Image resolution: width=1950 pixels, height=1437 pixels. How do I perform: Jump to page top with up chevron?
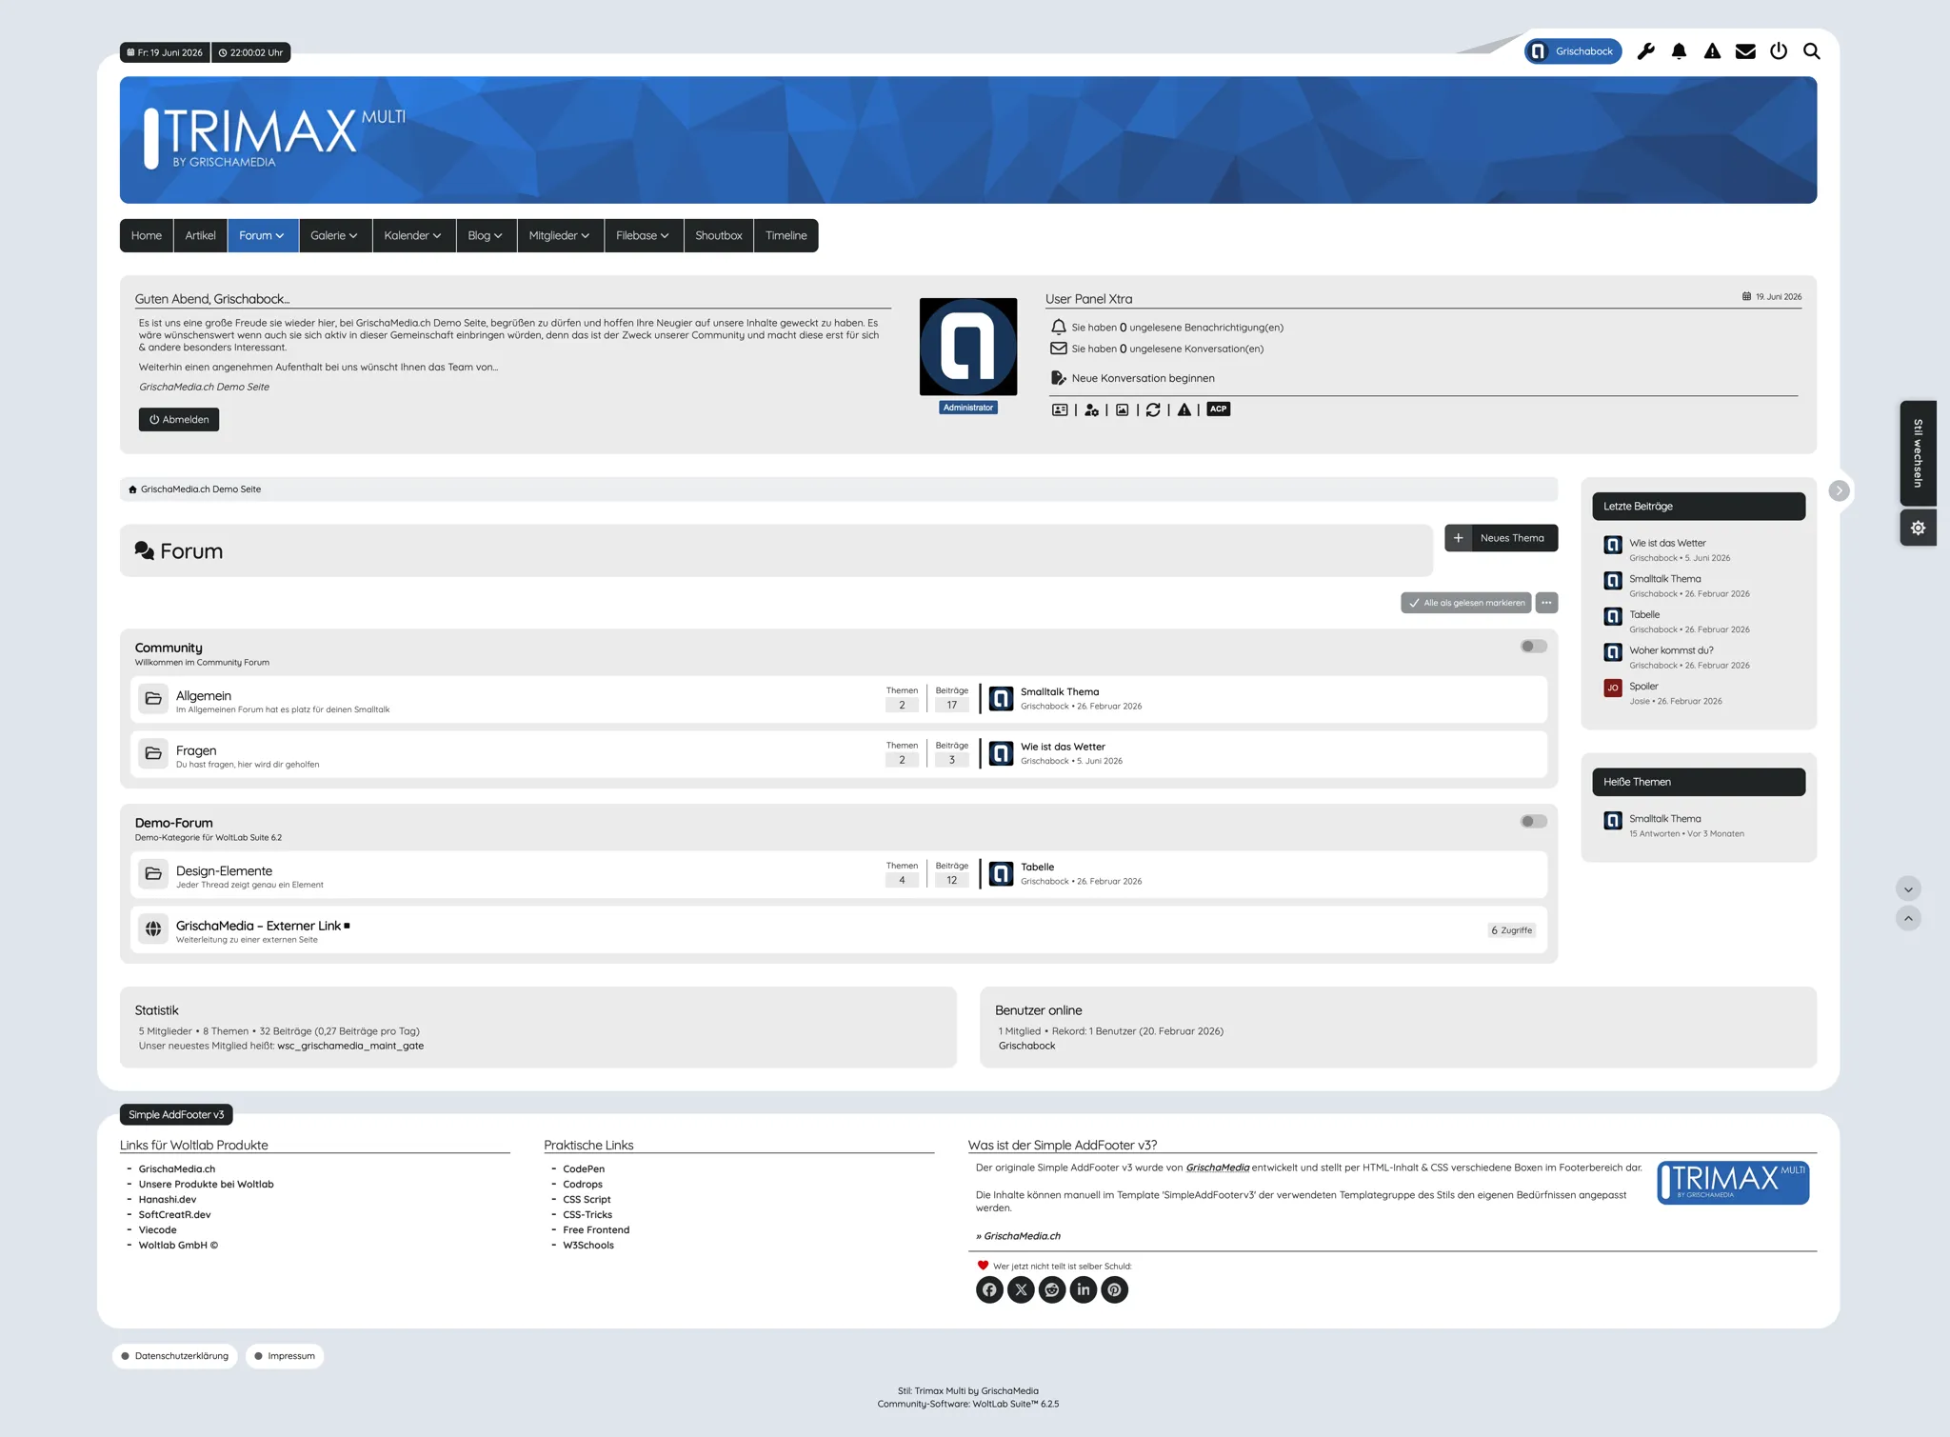point(1908,918)
